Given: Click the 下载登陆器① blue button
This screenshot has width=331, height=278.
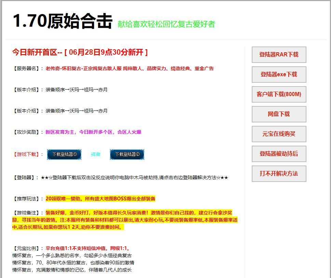Looking at the screenshot, I should pos(64,154).
